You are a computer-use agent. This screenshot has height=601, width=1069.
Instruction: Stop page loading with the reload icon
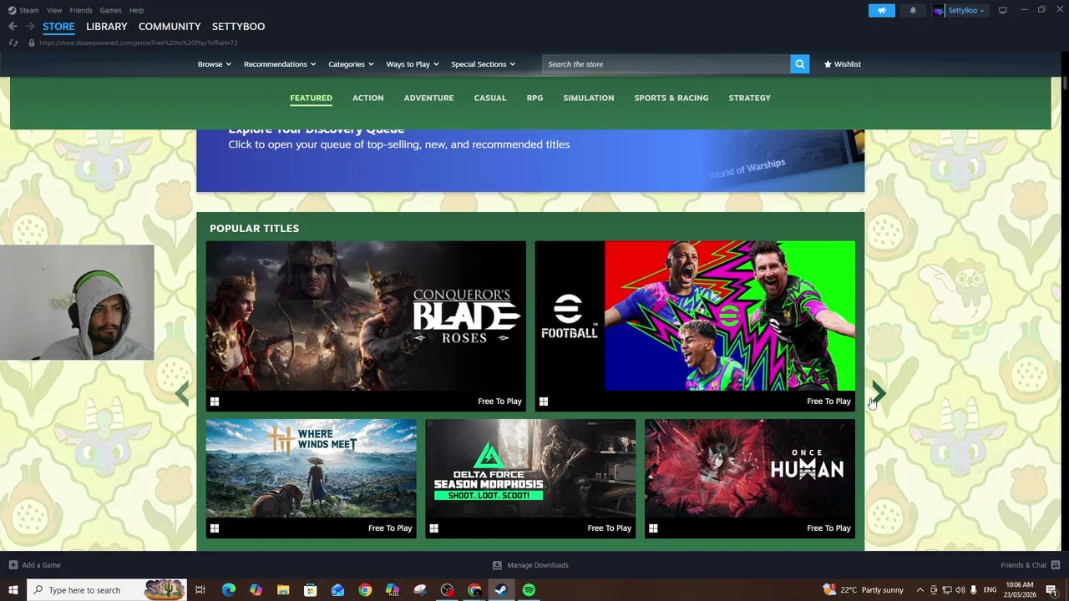click(13, 43)
